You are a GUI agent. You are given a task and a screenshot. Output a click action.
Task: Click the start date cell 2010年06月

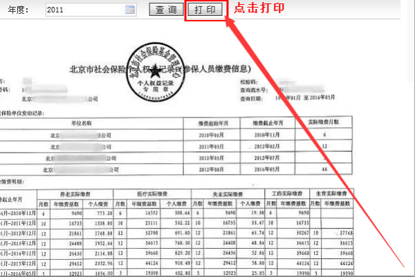click(x=211, y=135)
